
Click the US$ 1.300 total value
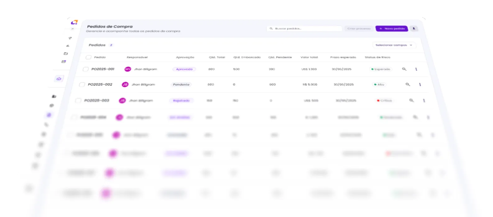click(x=309, y=69)
